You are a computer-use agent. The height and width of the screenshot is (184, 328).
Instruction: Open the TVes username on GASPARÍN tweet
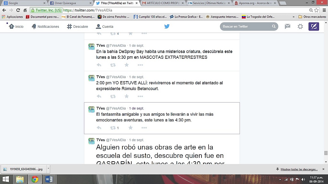click(101, 140)
